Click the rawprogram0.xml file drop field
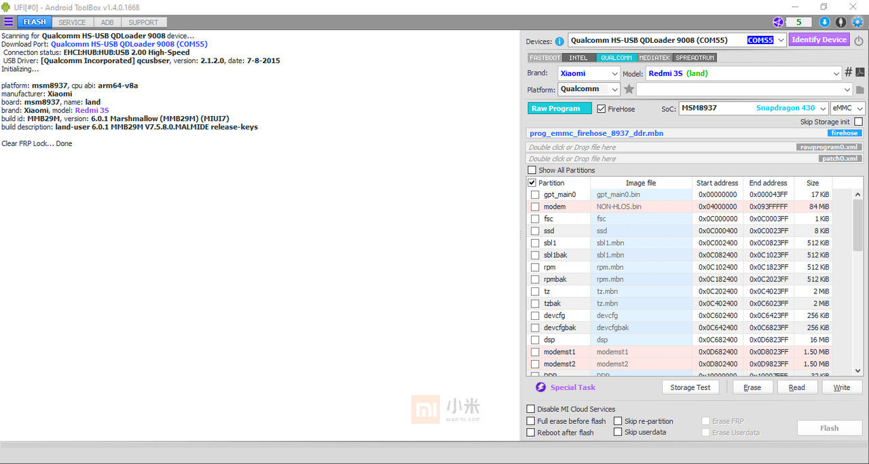The image size is (869, 464). click(x=695, y=147)
